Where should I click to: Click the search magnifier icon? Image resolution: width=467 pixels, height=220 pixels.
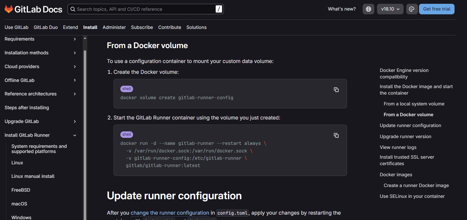tap(73, 9)
